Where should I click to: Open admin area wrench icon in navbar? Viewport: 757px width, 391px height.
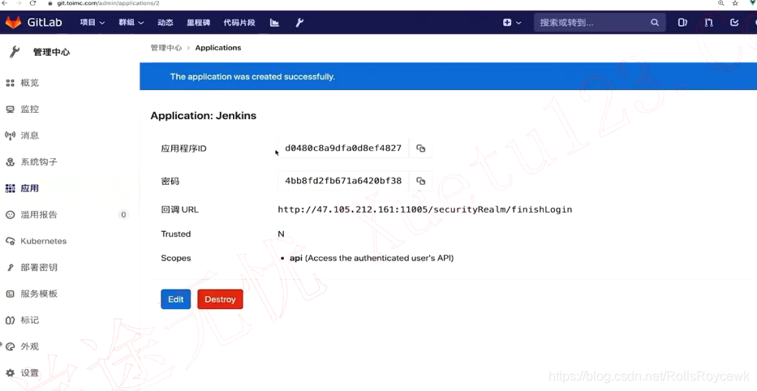tap(299, 22)
